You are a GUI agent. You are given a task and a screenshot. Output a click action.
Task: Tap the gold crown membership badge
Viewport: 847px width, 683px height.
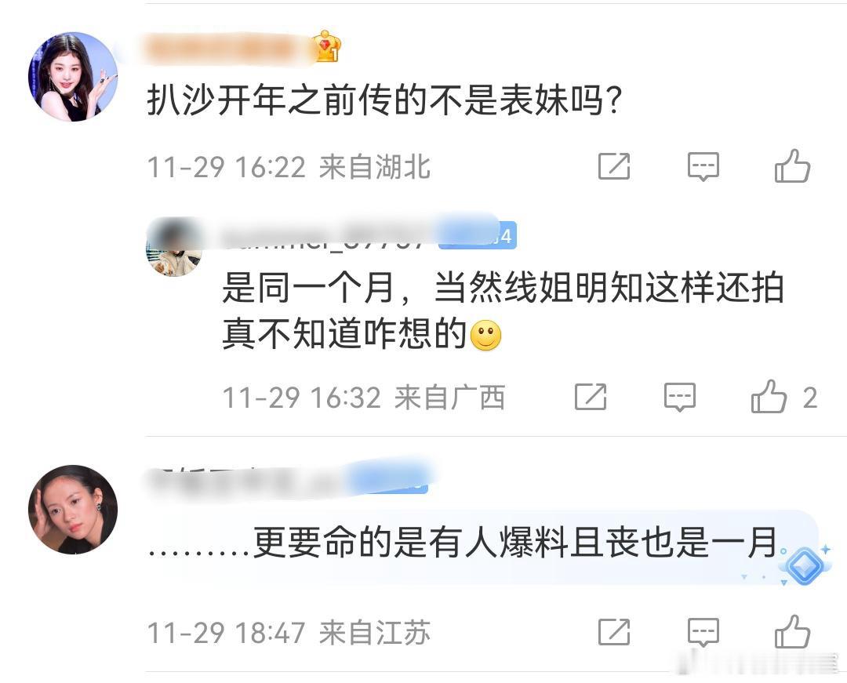point(325,46)
